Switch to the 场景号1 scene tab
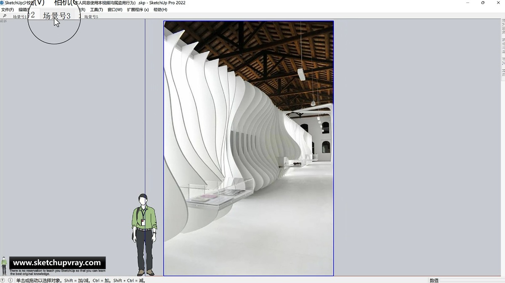505x283 pixels. [x=20, y=17]
